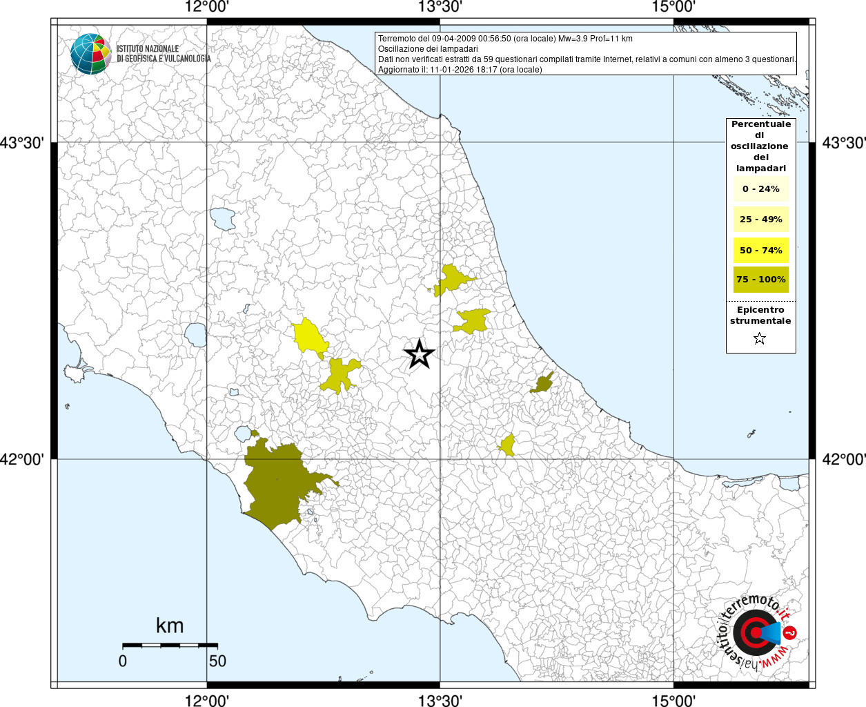This screenshot has width=866, height=707.
Task: Click the black and white scale bar
Action: (x=170, y=646)
